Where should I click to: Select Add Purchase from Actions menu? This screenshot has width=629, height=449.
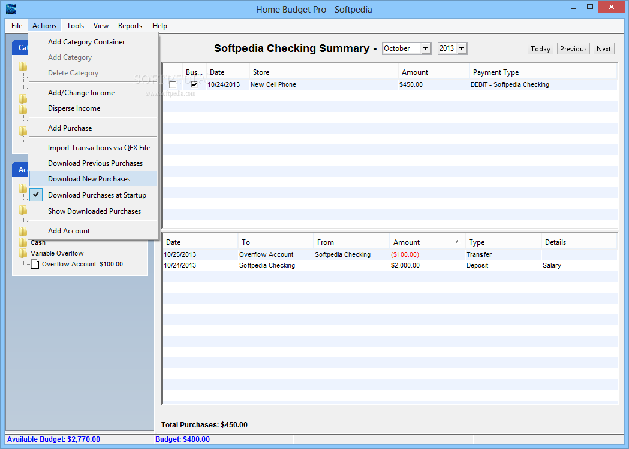[x=93, y=128]
